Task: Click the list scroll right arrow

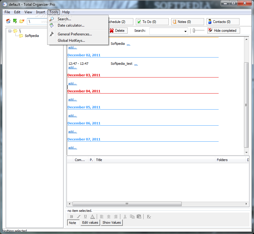Action: click(x=246, y=204)
